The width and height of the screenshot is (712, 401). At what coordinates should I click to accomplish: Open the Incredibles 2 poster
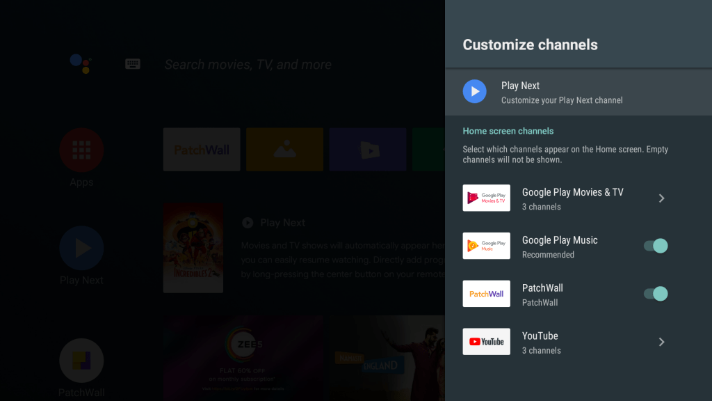click(193, 249)
